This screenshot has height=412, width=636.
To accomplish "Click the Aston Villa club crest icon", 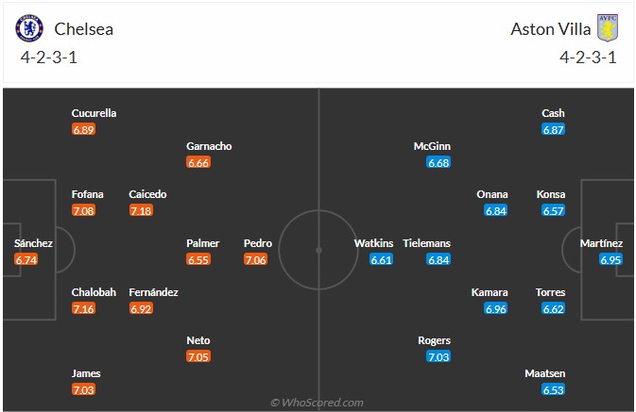I will coord(607,28).
